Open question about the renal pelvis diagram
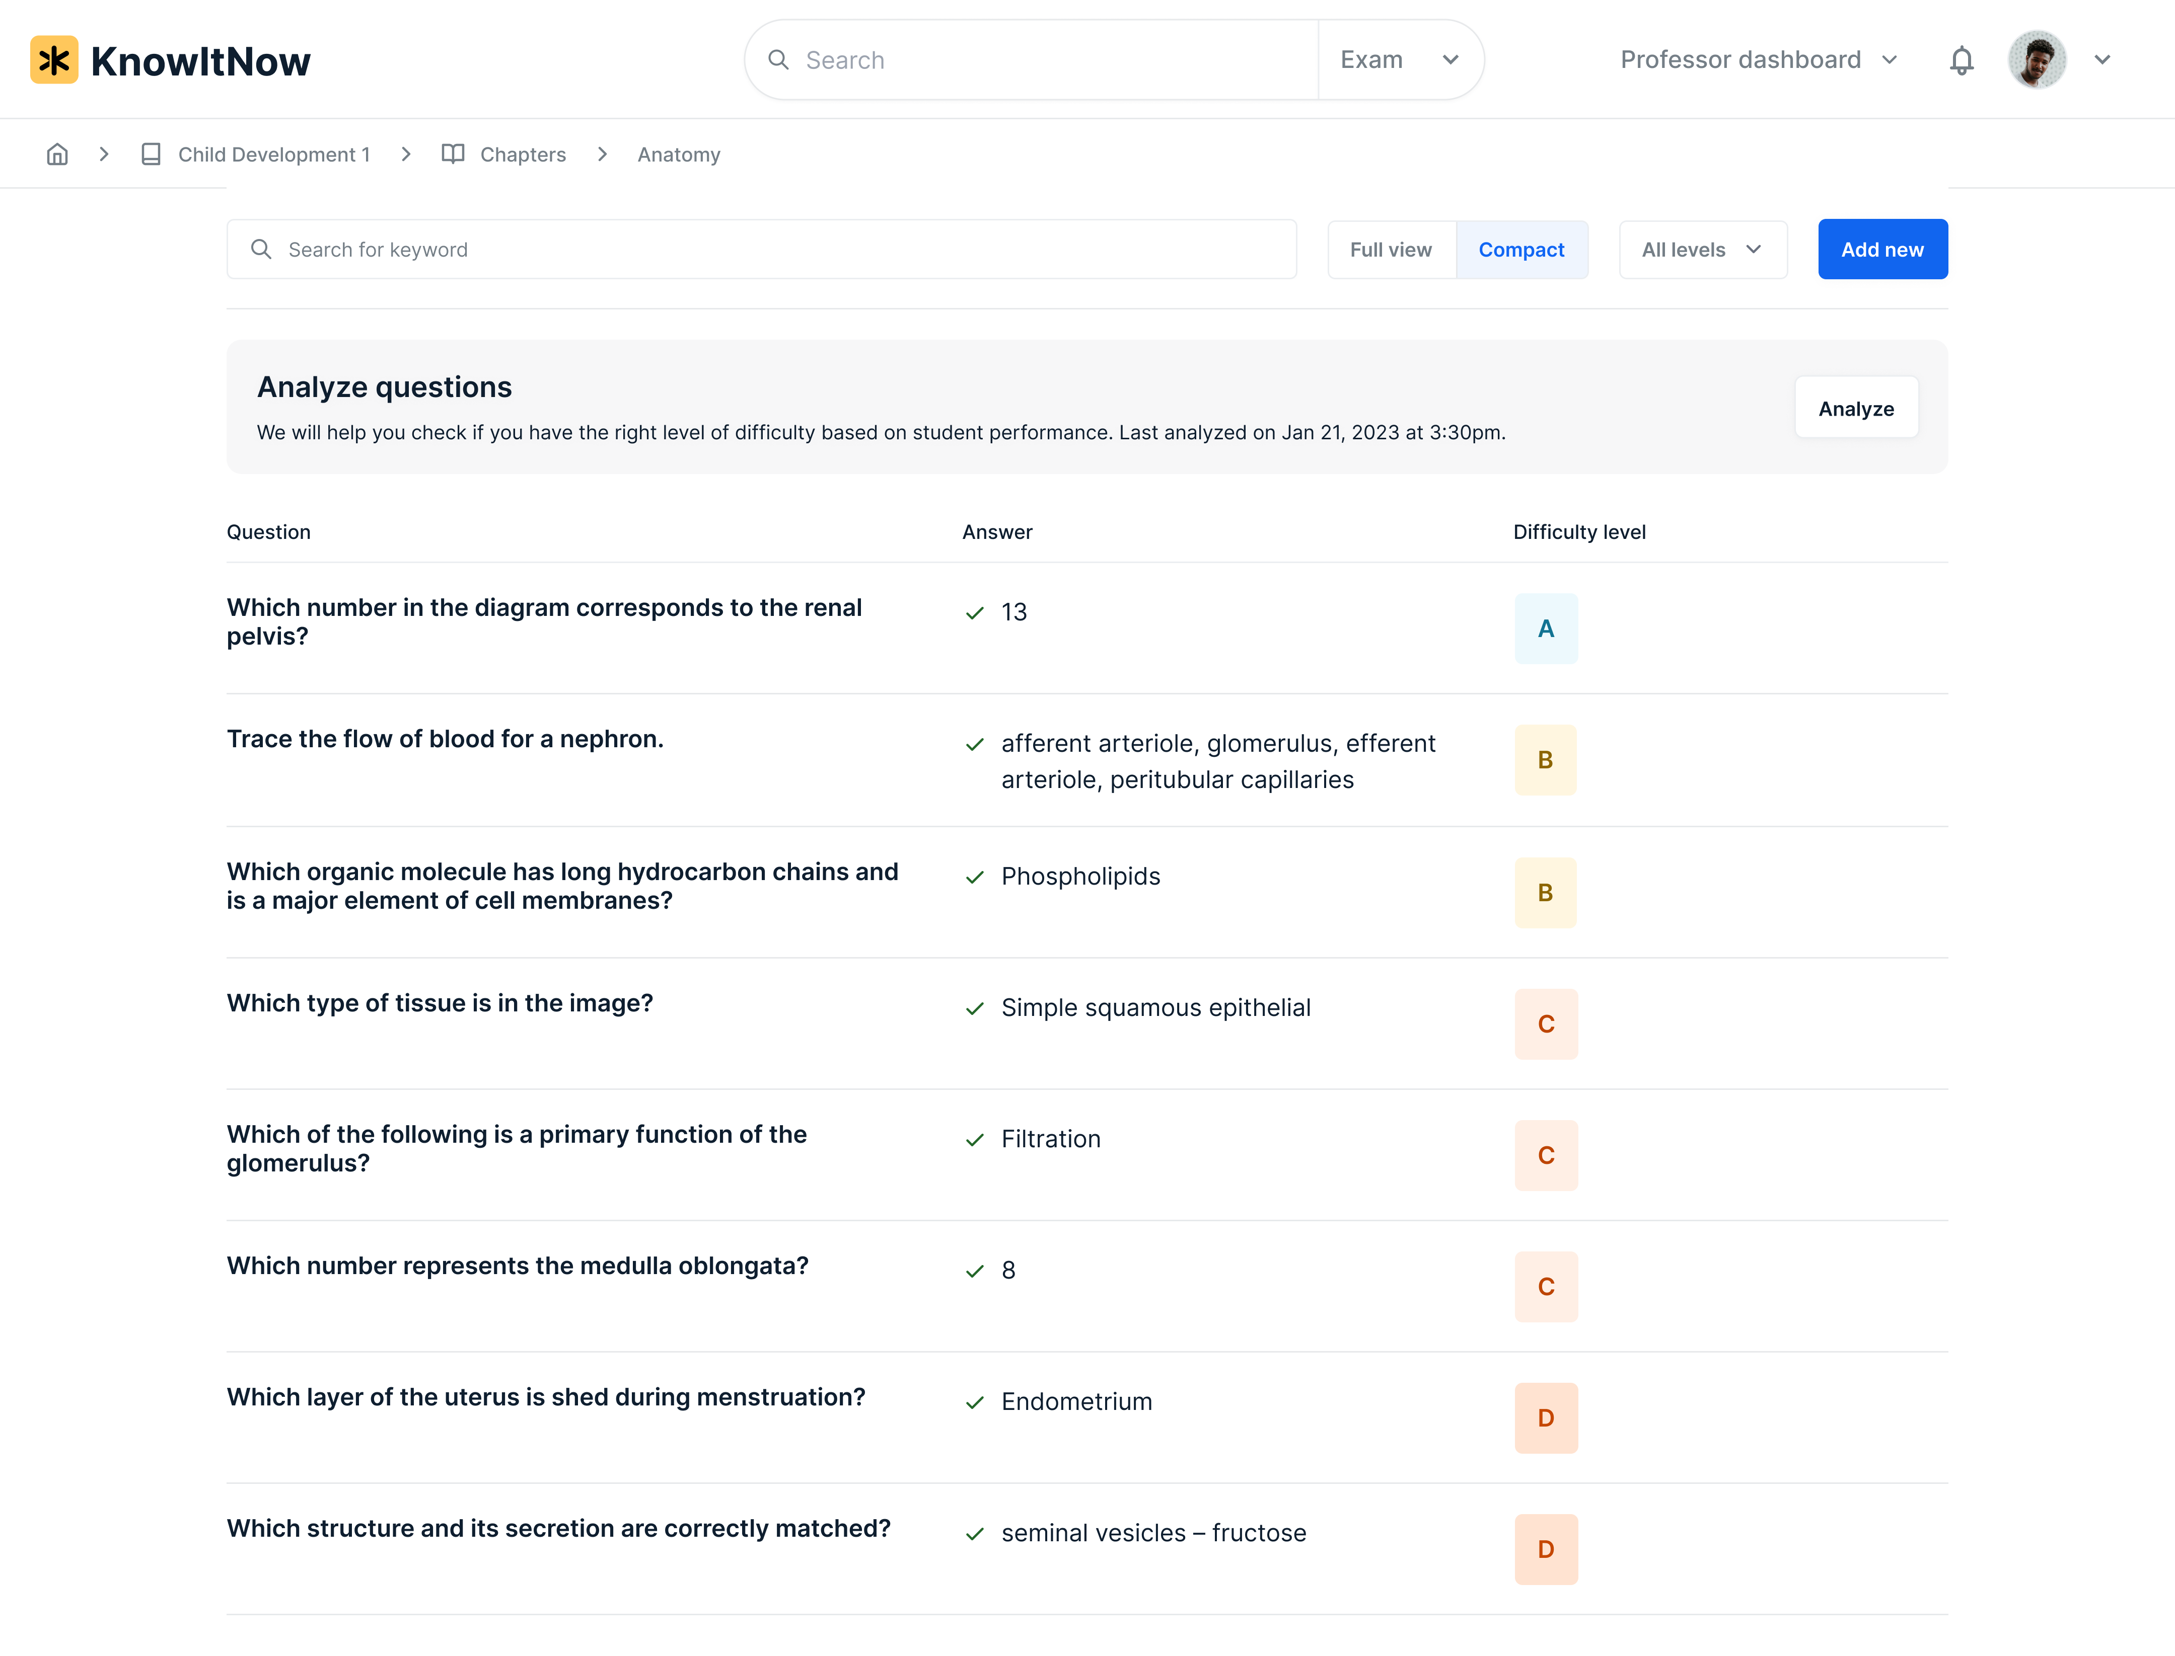This screenshot has height=1656, width=2175. (x=544, y=622)
